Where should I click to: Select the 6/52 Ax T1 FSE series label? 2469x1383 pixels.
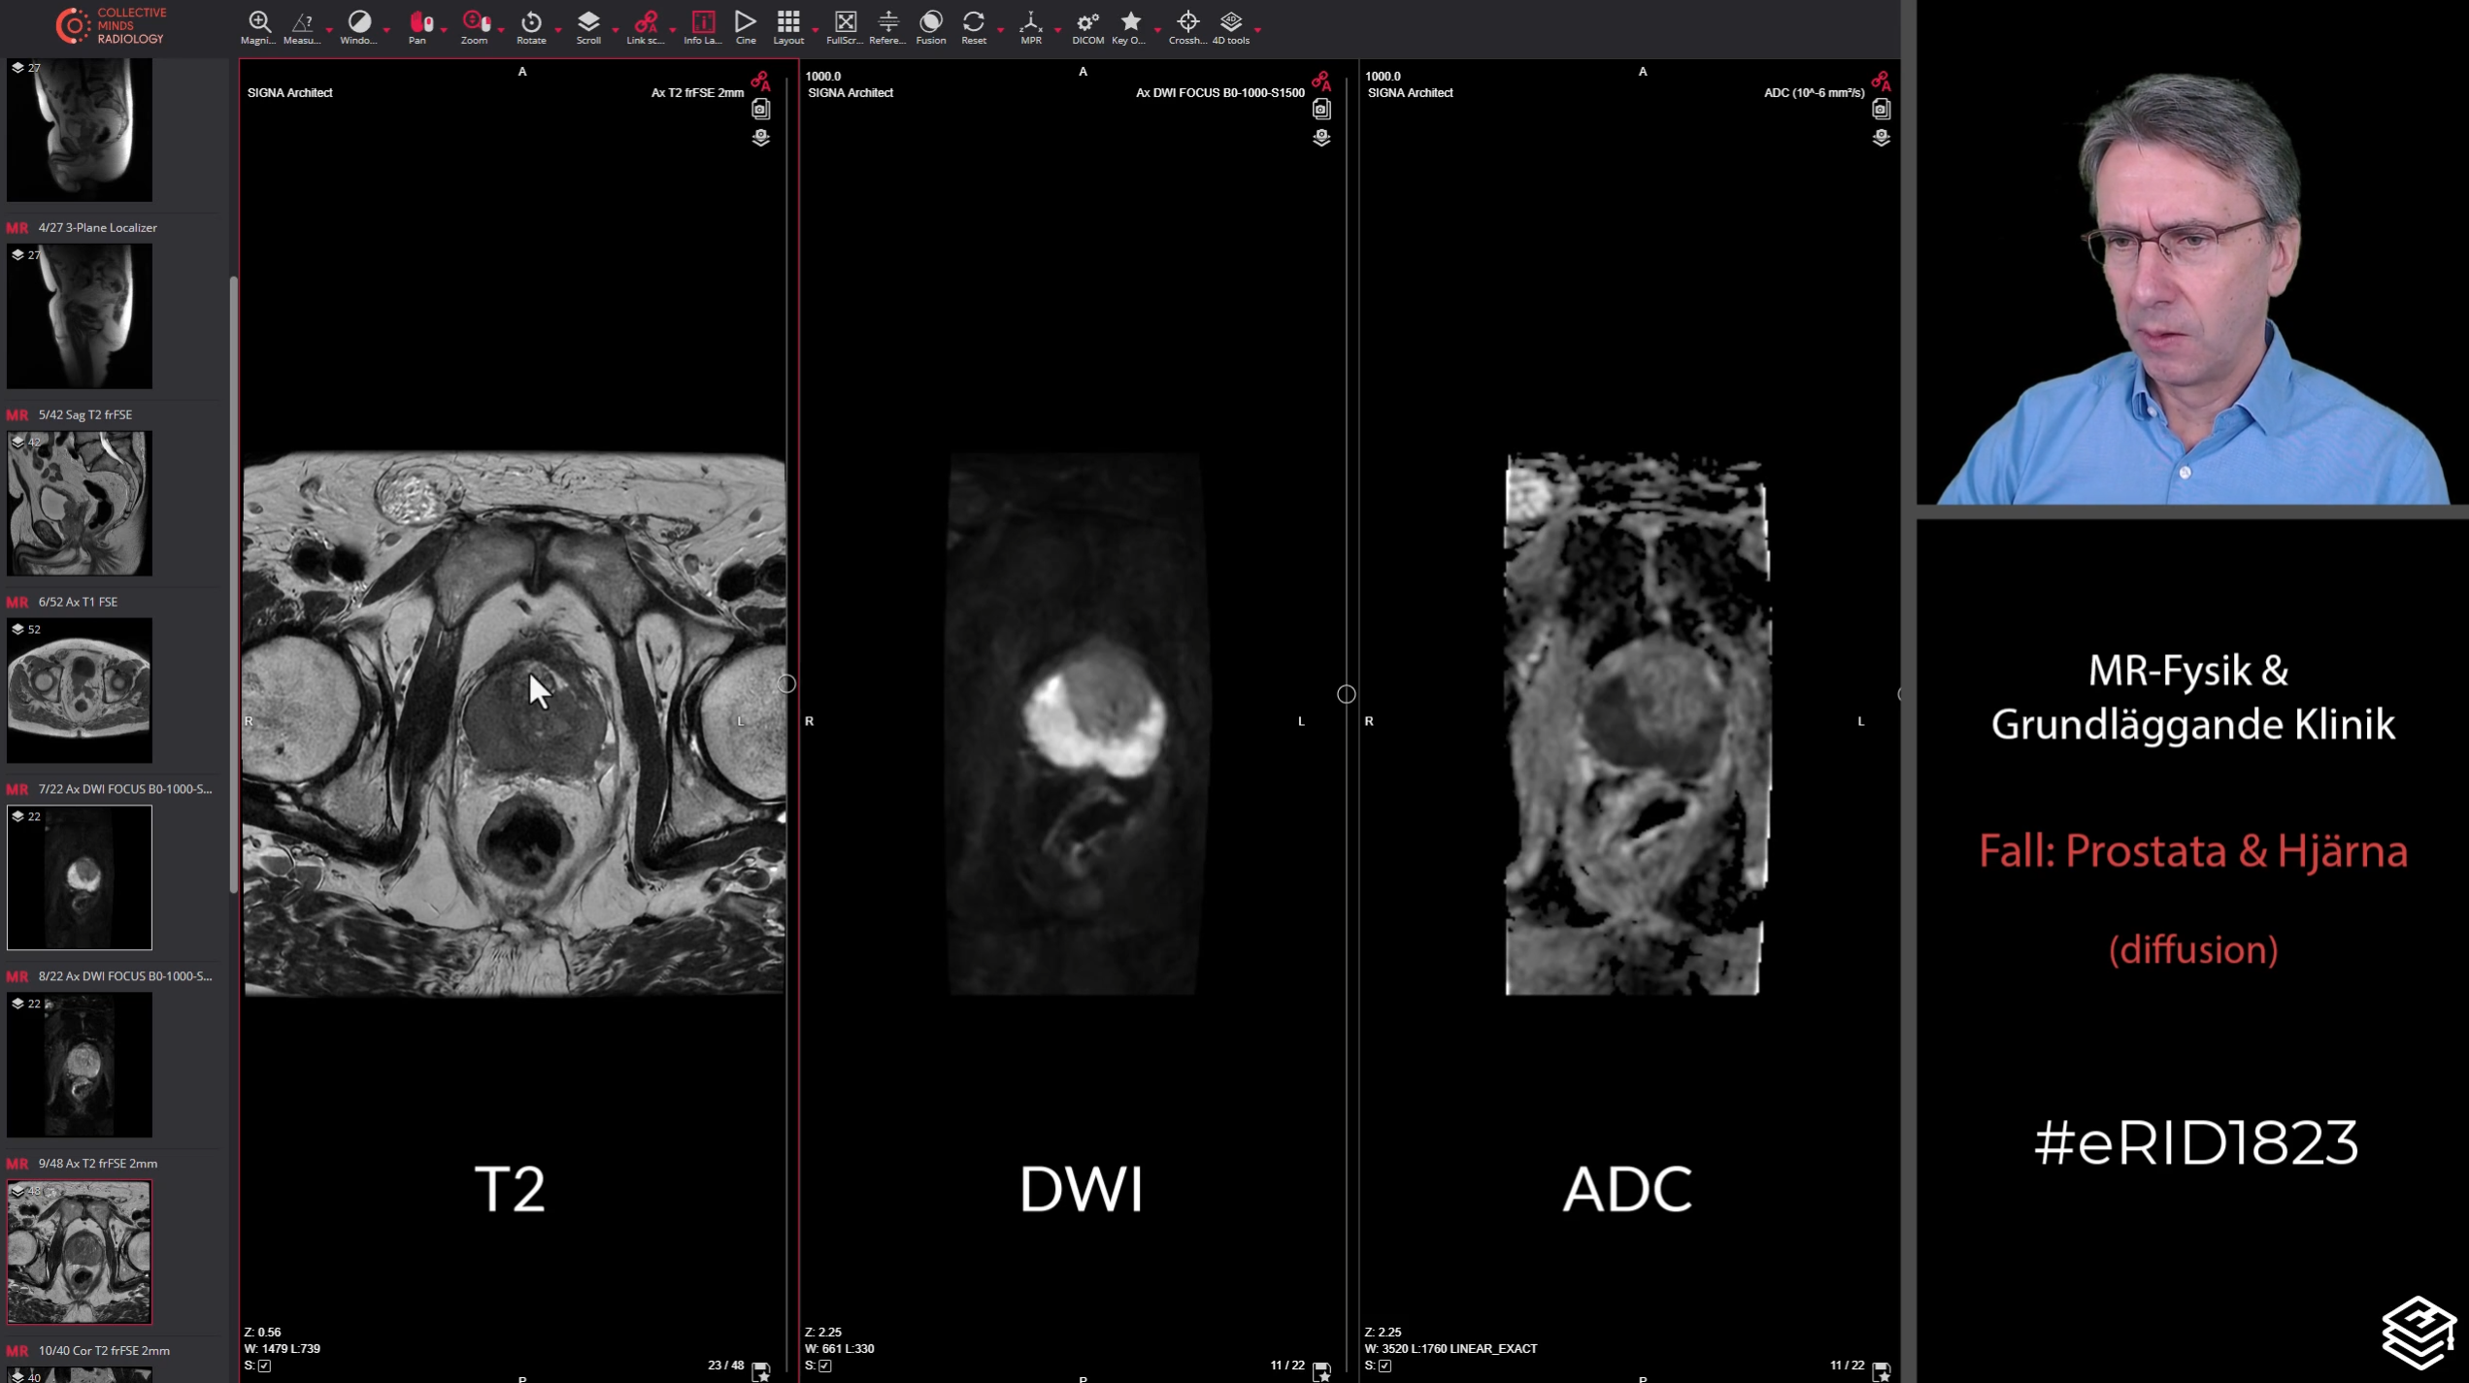(78, 602)
